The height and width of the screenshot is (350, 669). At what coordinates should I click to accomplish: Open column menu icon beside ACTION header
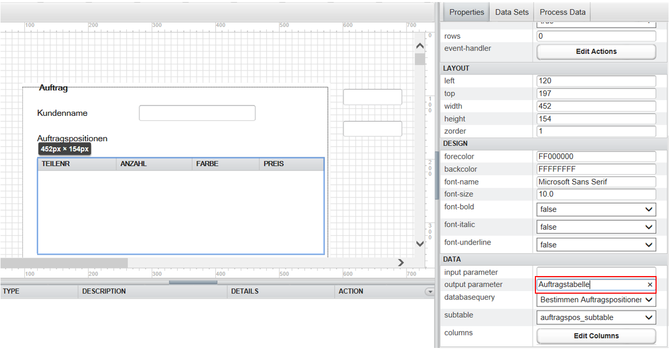point(429,292)
